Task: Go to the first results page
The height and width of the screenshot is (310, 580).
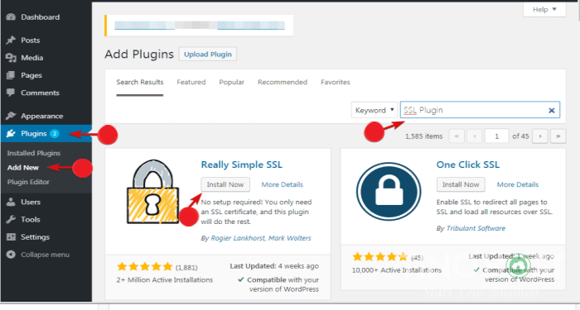Action: coord(457,136)
